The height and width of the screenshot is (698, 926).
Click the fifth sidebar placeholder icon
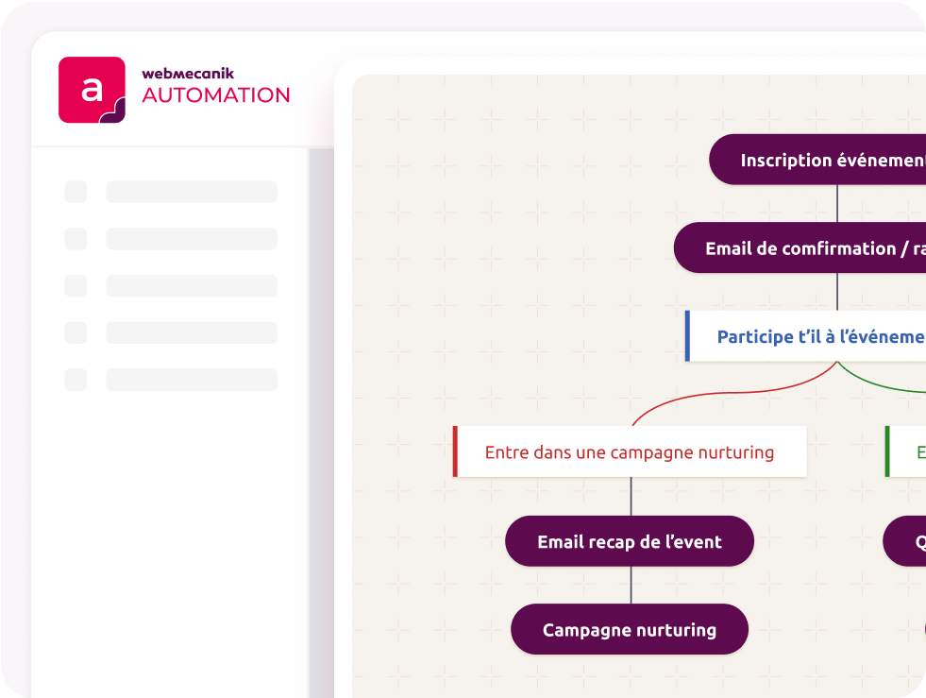76,380
